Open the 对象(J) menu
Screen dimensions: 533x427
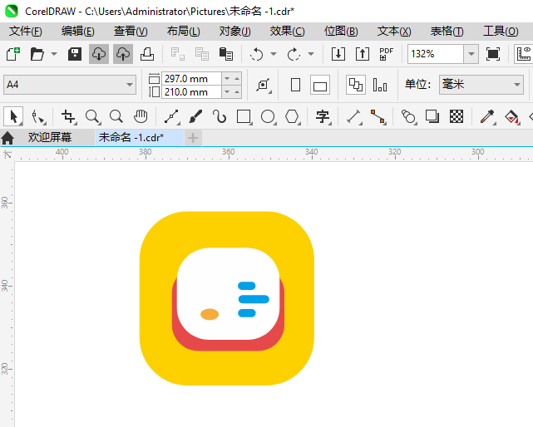234,32
